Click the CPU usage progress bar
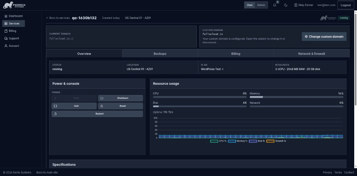The height and width of the screenshot is (176, 357). click(200, 97)
